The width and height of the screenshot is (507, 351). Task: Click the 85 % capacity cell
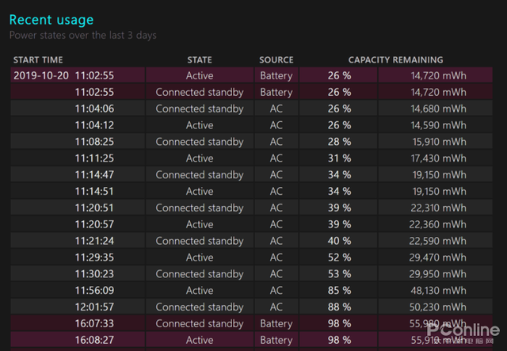coord(339,290)
